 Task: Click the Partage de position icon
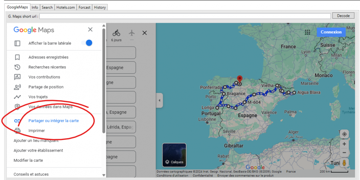17,87
